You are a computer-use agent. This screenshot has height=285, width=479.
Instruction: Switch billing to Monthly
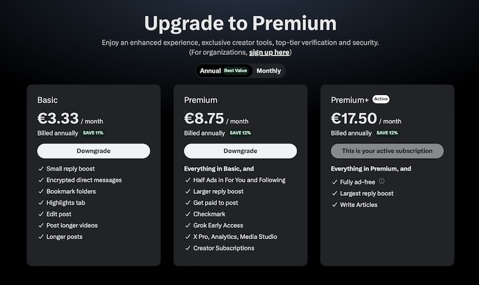click(268, 71)
